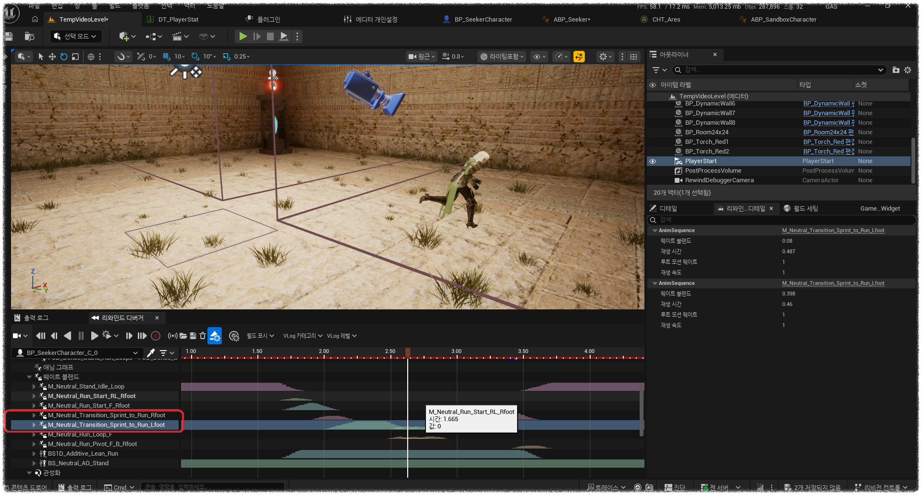Click the rewind debugger save trace icon
This screenshot has height=495, width=922.
point(193,336)
